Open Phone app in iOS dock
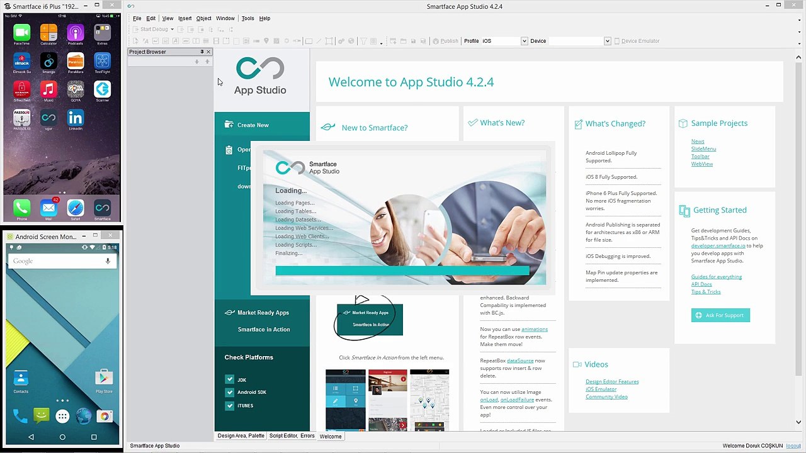The image size is (806, 453). click(x=22, y=208)
